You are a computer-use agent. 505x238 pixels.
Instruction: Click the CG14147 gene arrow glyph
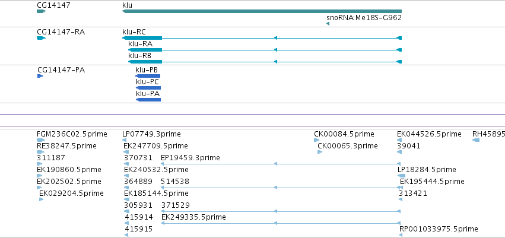[x=41, y=11]
